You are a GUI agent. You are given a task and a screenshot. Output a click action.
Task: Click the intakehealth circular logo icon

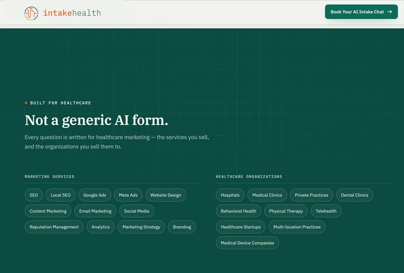click(x=31, y=13)
